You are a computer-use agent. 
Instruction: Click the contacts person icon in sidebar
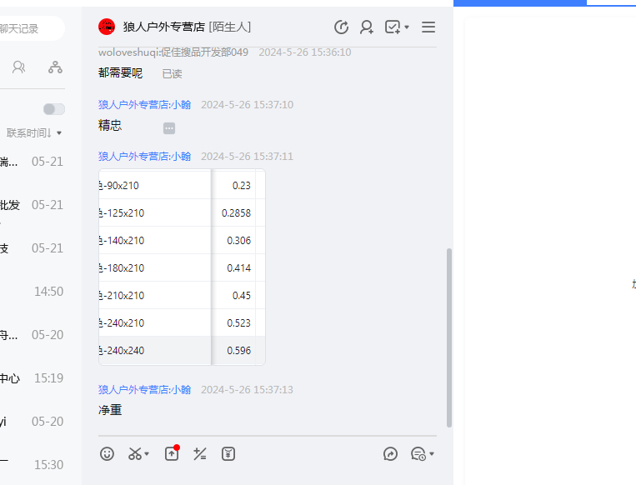[x=18, y=67]
